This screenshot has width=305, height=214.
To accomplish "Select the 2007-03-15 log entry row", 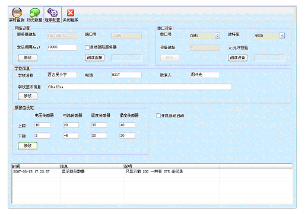I will (152, 171).
